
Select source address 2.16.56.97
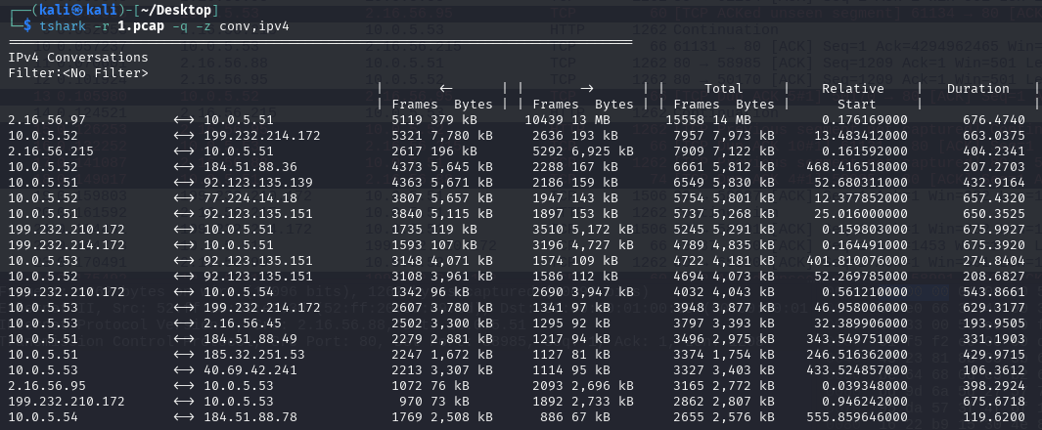pos(47,119)
